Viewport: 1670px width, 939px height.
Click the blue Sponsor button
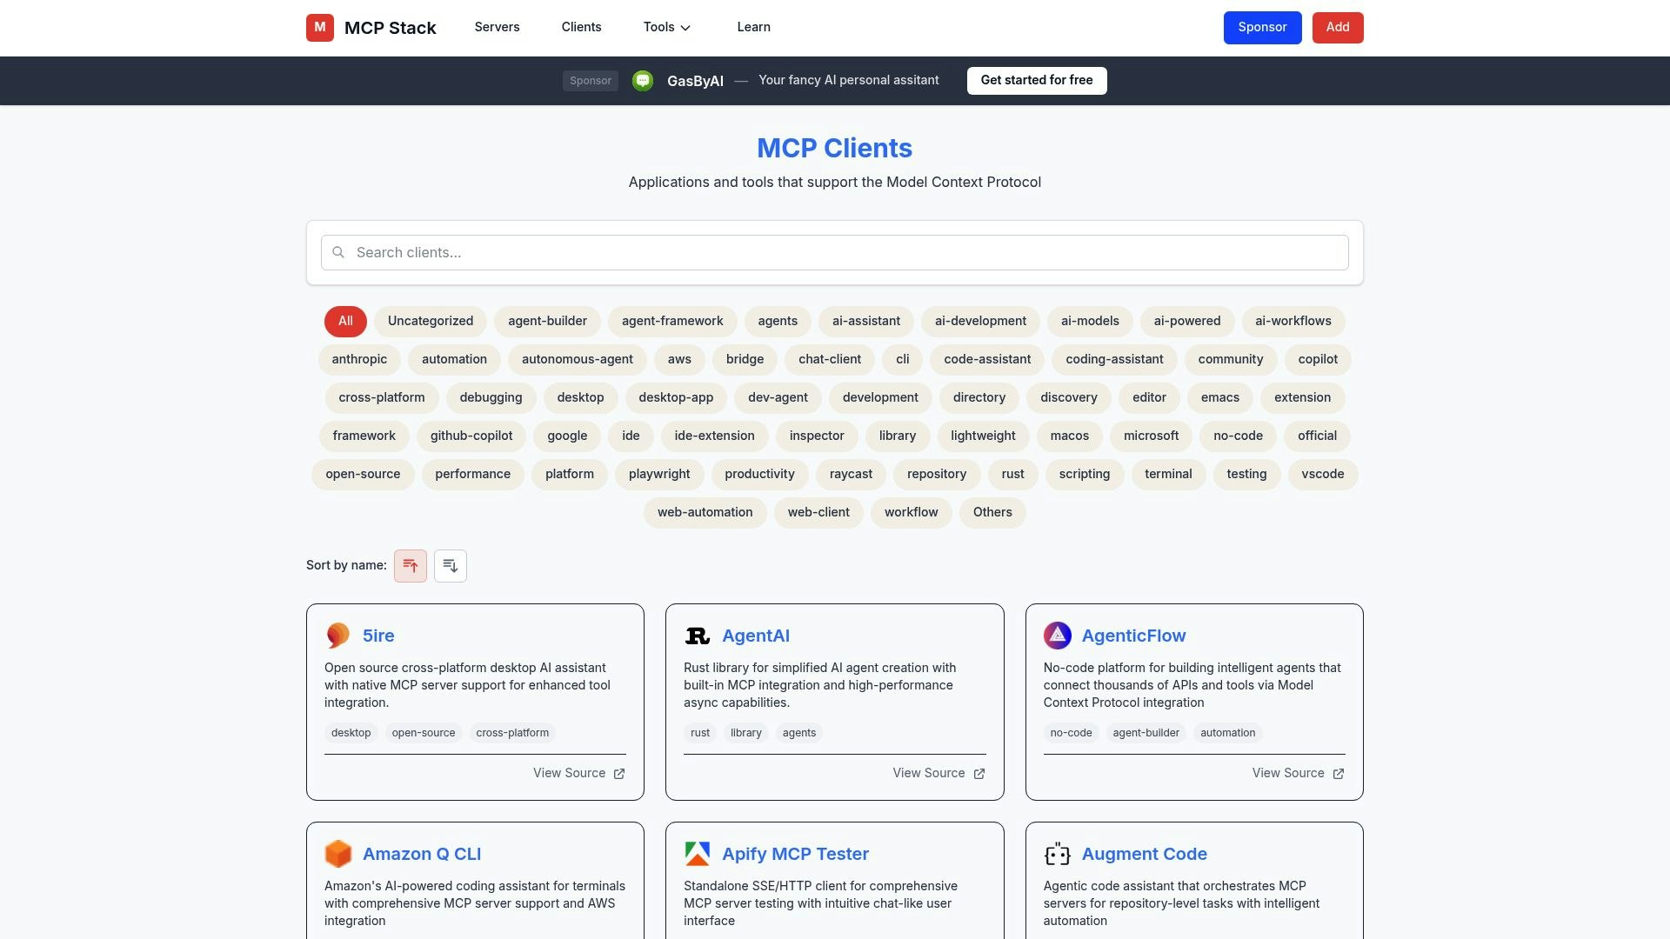pos(1262,28)
